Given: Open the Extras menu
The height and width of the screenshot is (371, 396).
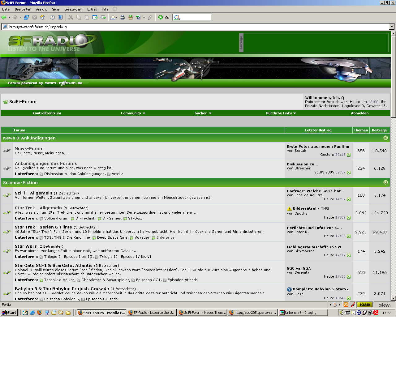Looking at the screenshot, I should click(x=92, y=9).
